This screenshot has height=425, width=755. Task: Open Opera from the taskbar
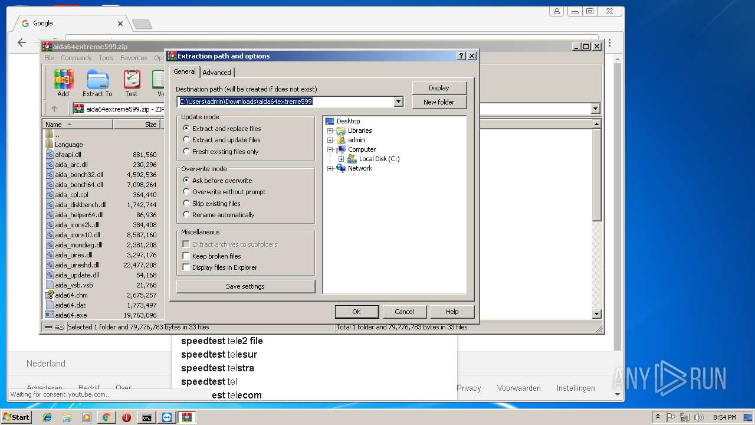point(126,417)
